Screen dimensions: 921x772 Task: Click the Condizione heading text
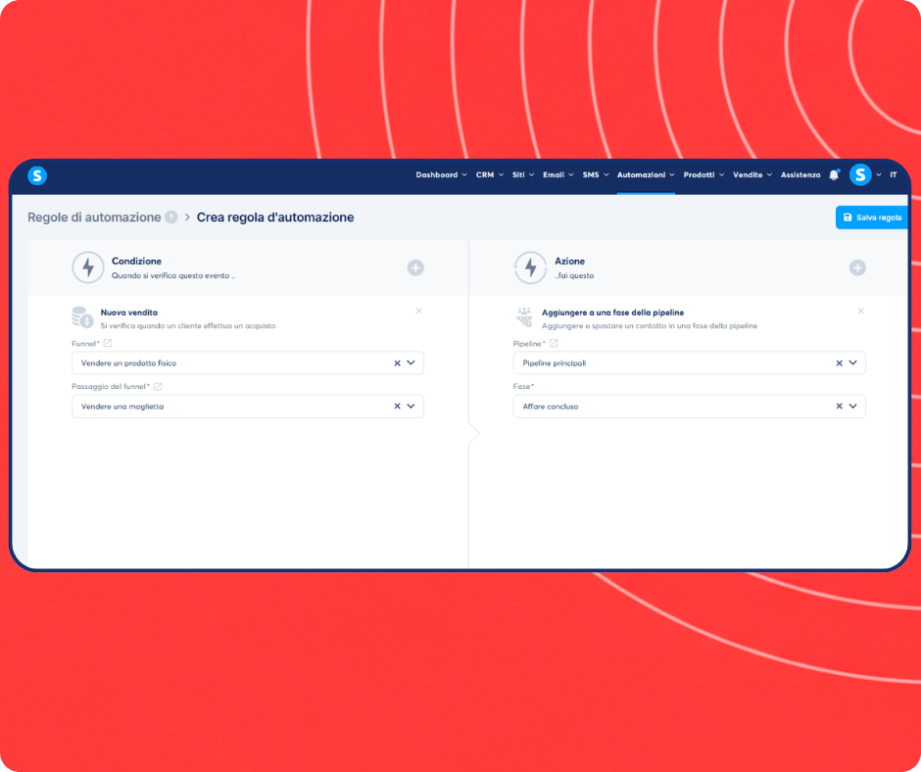[136, 261]
